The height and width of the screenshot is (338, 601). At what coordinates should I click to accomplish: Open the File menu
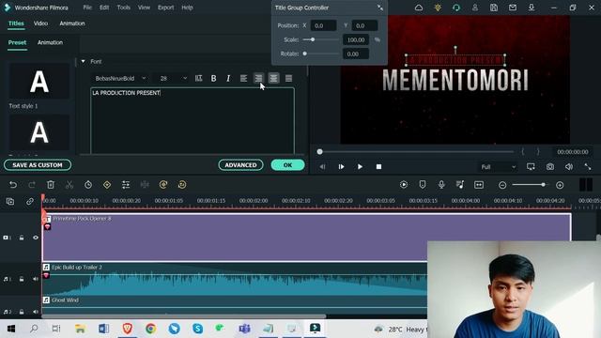click(x=87, y=8)
